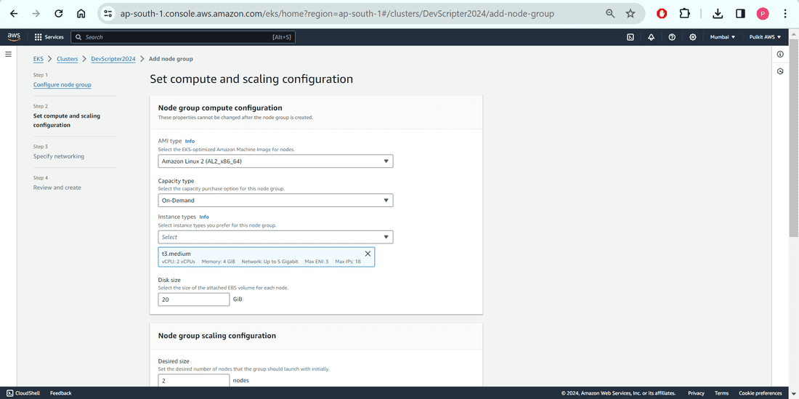Toggle the left navigation hamburger menu
Image resolution: width=799 pixels, height=399 pixels.
9,55
